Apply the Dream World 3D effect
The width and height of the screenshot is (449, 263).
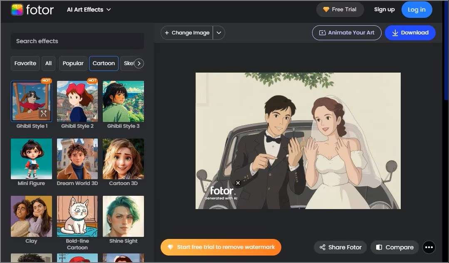(77, 159)
